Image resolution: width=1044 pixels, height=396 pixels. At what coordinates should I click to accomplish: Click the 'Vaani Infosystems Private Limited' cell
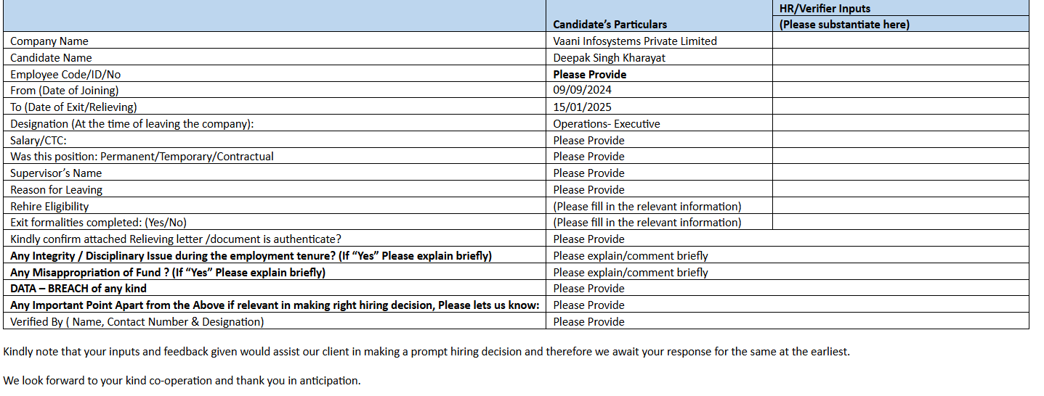point(634,41)
